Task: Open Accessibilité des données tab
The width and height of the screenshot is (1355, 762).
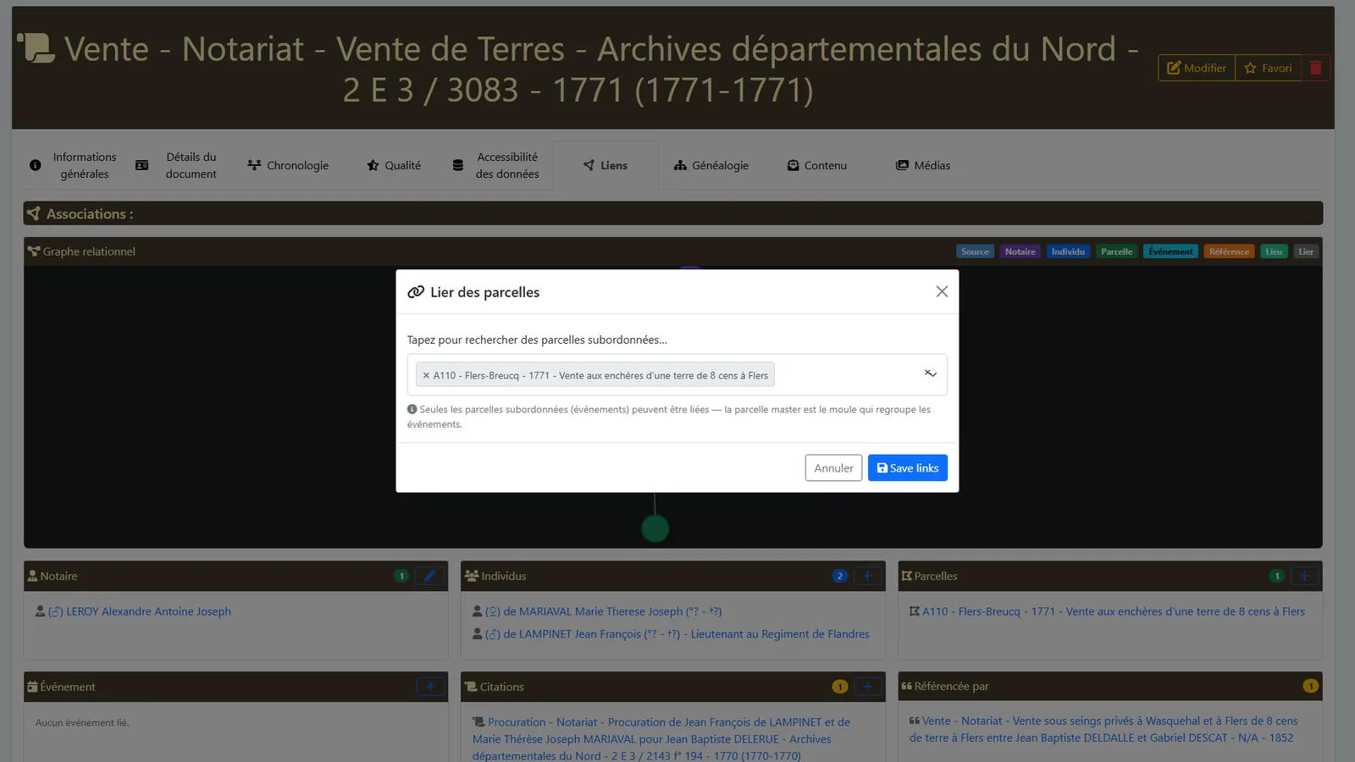Action: tap(496, 165)
